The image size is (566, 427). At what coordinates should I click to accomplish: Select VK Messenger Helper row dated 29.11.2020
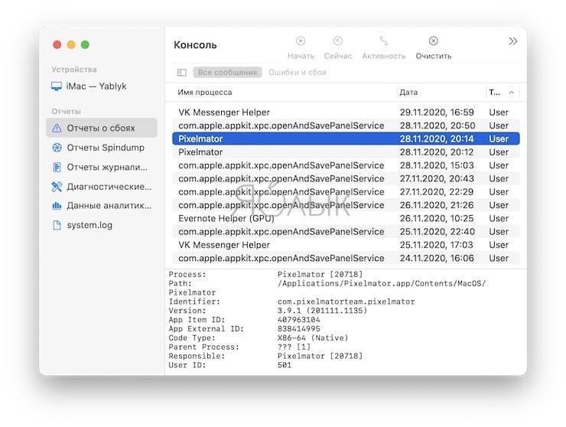click(x=346, y=112)
